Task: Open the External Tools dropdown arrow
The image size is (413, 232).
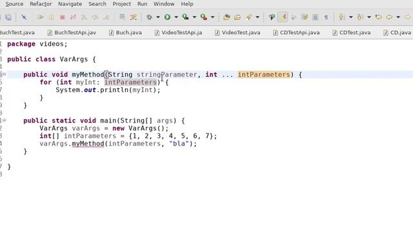Action: click(x=212, y=17)
